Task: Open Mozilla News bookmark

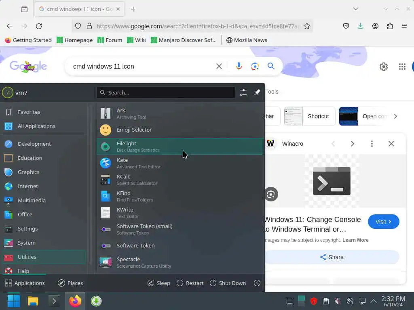Action: coord(247,40)
